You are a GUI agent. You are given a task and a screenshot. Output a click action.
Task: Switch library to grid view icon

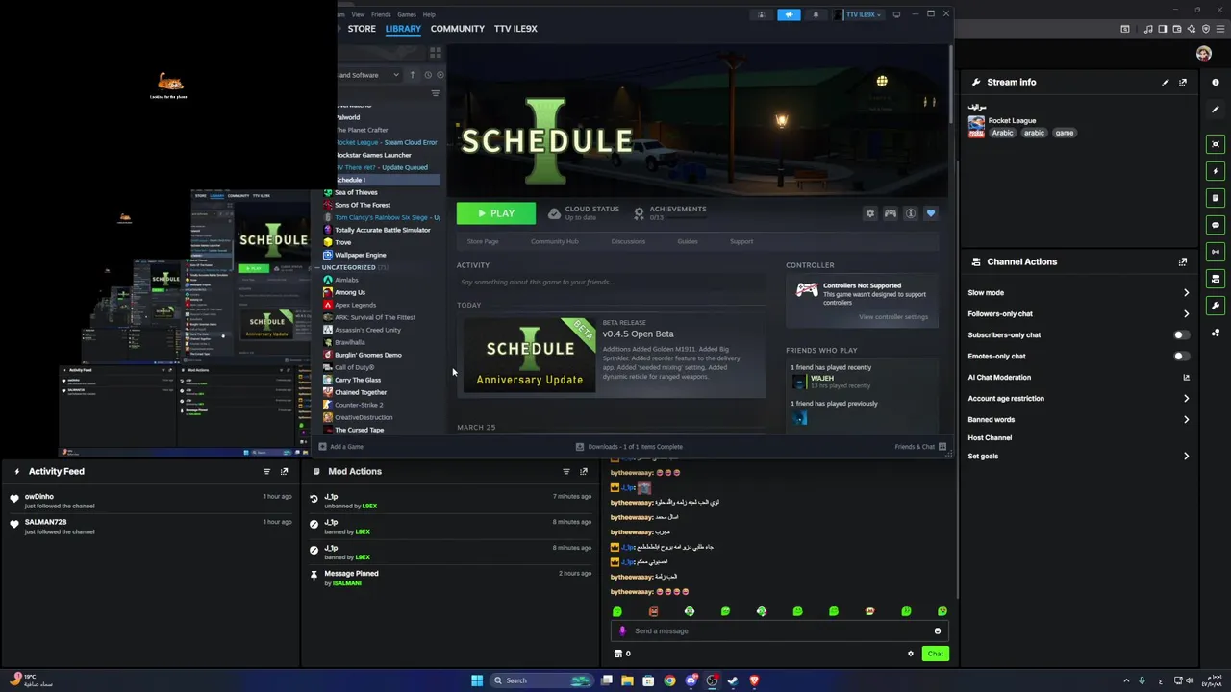point(436,53)
